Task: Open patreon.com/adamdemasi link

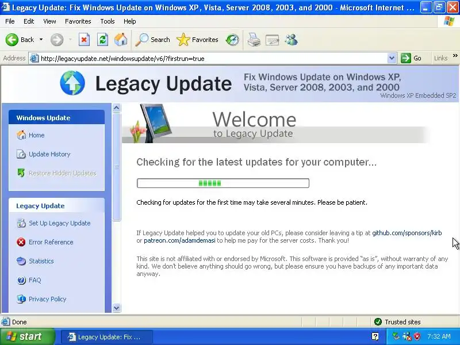Action: pos(179,240)
